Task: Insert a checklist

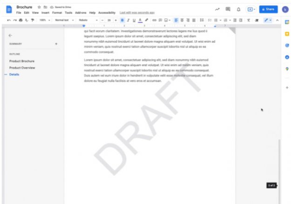Action: [x=210, y=20]
